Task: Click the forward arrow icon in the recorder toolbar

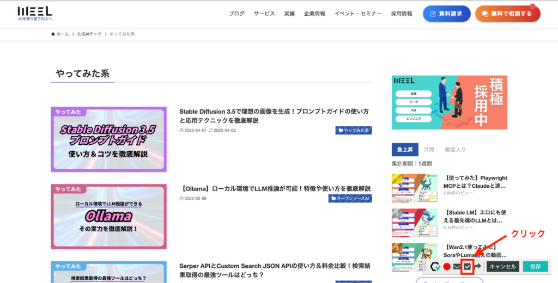Action: (478, 266)
